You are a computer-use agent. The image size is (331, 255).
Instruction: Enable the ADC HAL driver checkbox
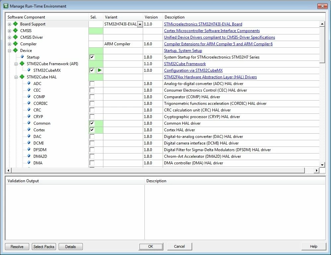tap(92, 84)
